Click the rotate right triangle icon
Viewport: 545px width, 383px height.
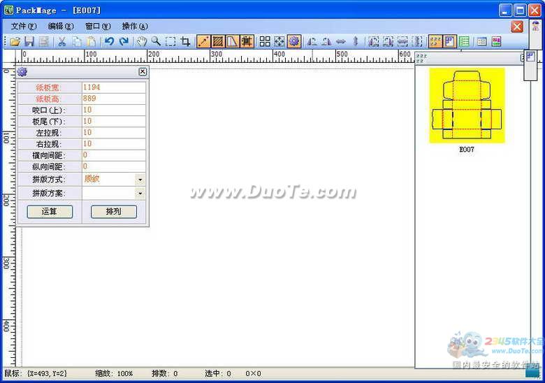tap(326, 42)
